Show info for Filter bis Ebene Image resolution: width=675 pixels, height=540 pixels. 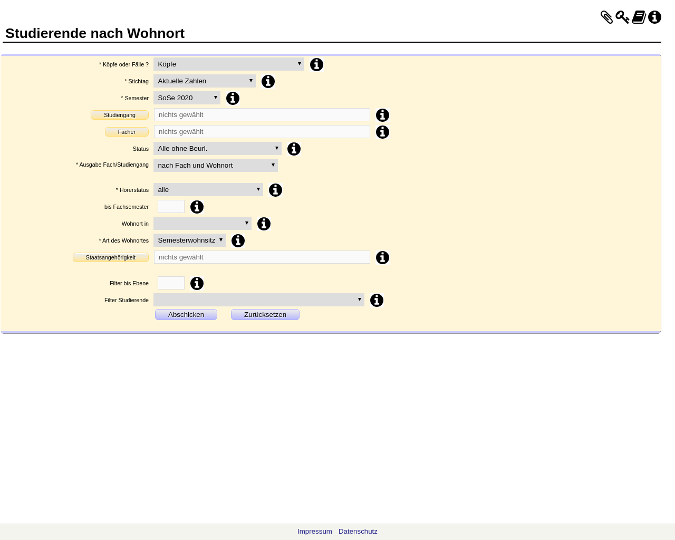click(197, 283)
